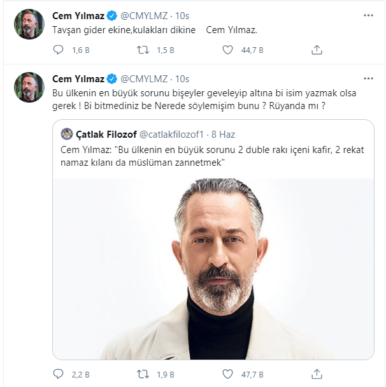This screenshot has width=386, height=387.
Task: Open more options menu on second tweet
Action: coord(368,78)
